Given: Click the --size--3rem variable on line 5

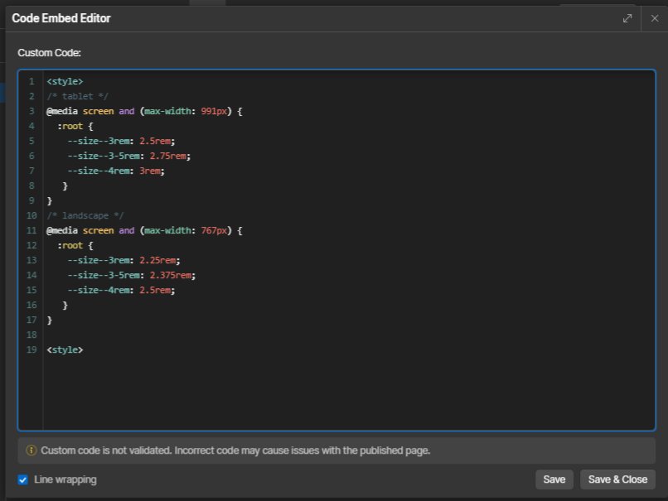Looking at the screenshot, I should 99,141.
